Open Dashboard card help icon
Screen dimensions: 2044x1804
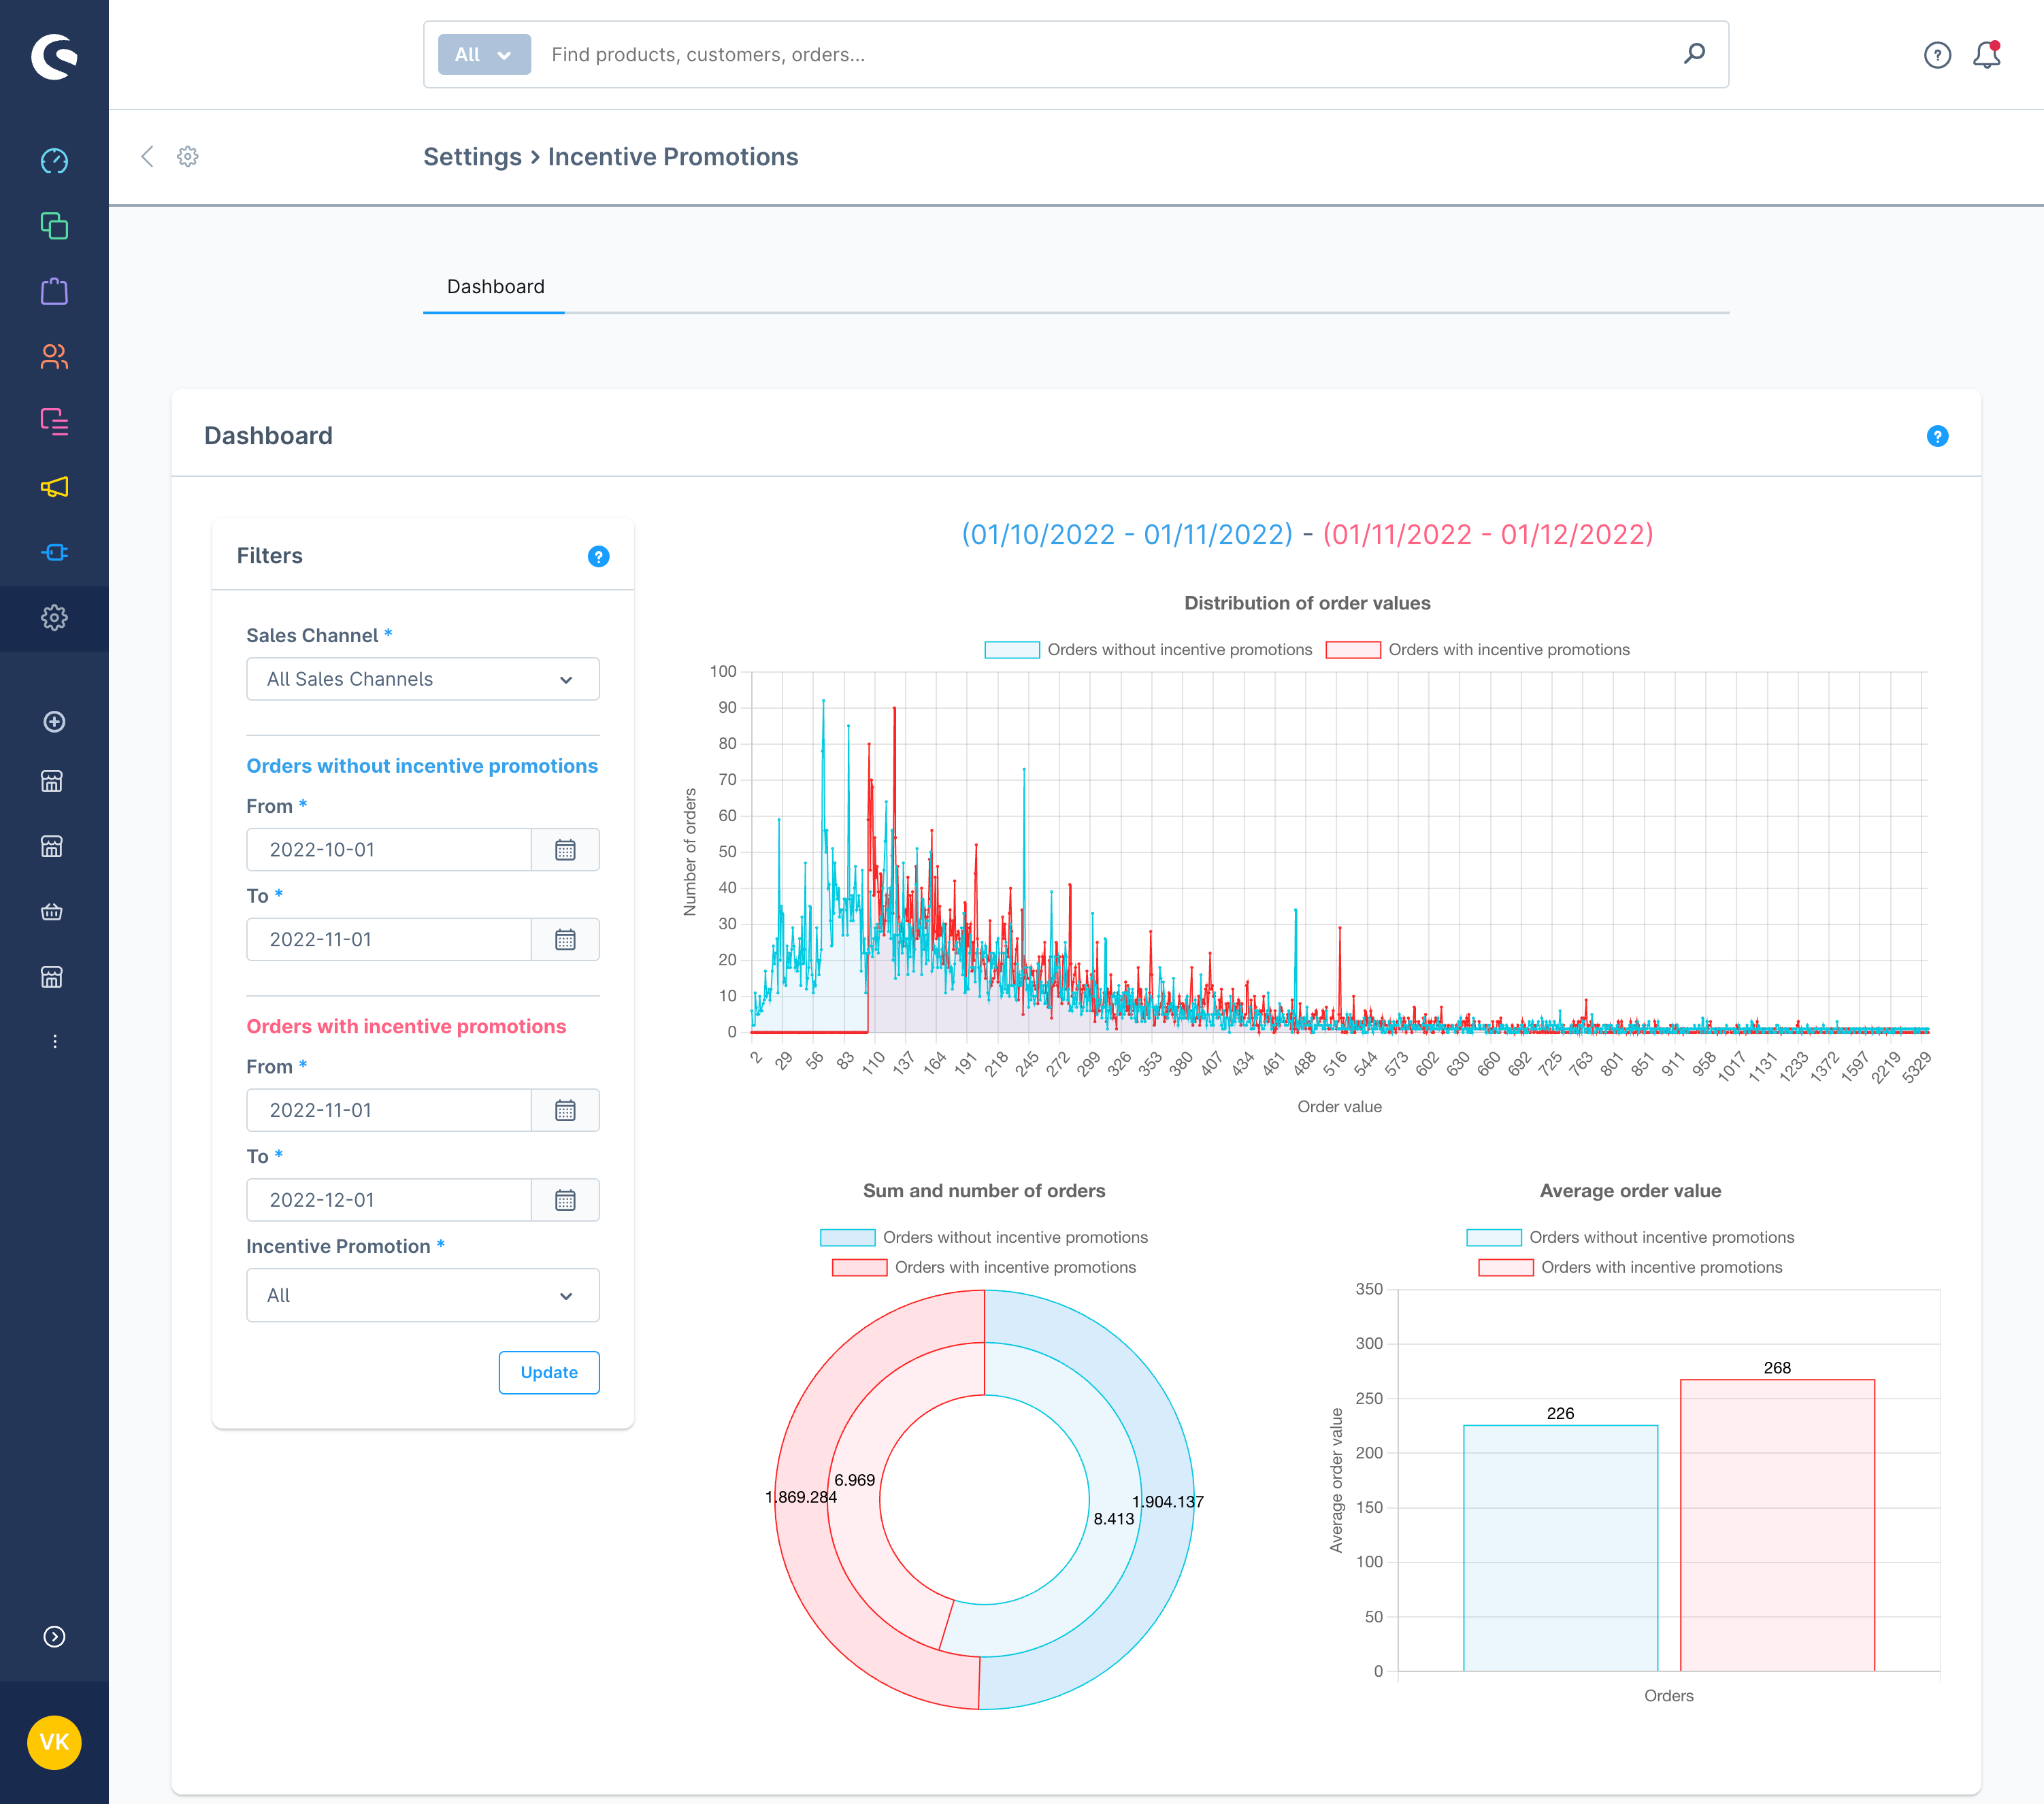tap(1937, 436)
